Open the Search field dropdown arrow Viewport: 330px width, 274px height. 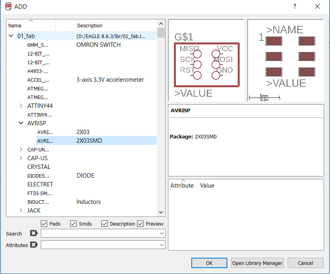click(x=162, y=233)
